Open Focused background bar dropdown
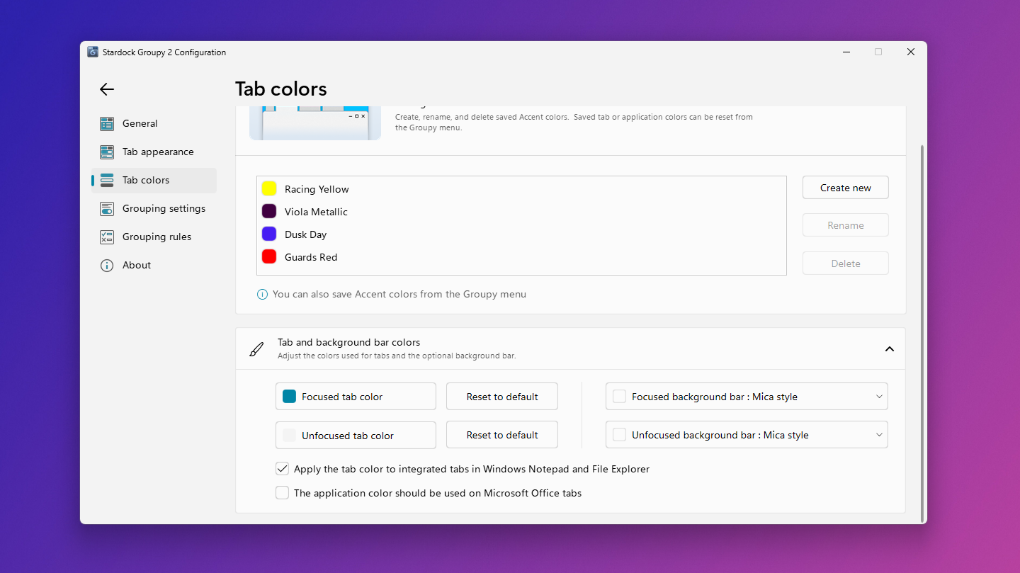Viewport: 1020px width, 573px height. pyautogui.click(x=747, y=397)
